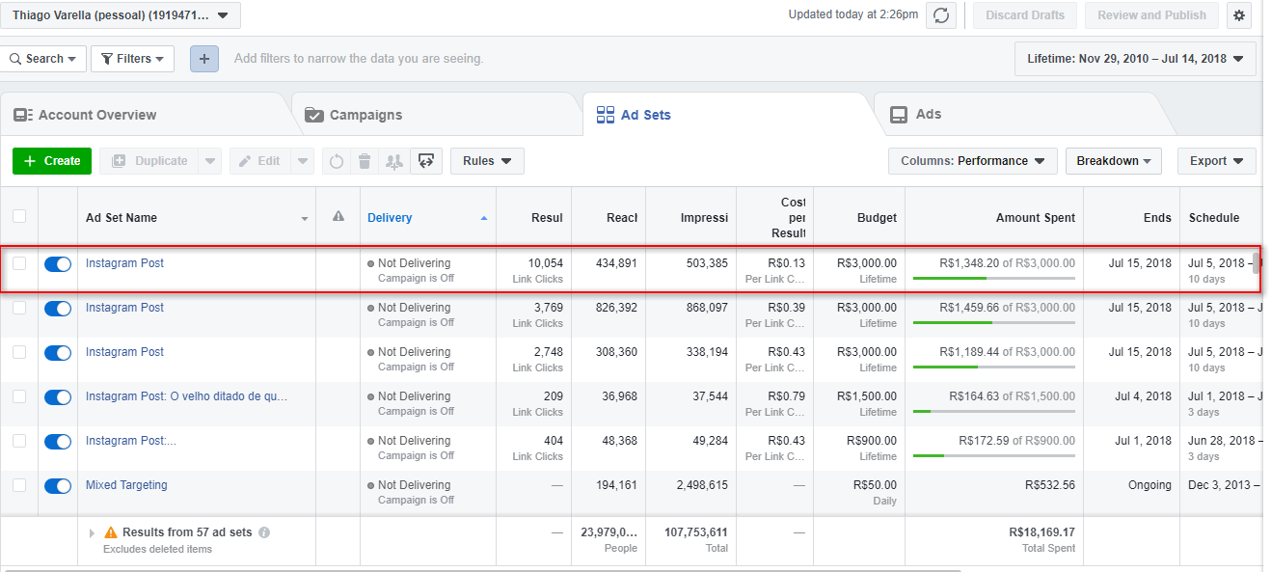Click the info icon beside 57 ad sets
Screen dimensions: 1271x572
click(x=264, y=532)
